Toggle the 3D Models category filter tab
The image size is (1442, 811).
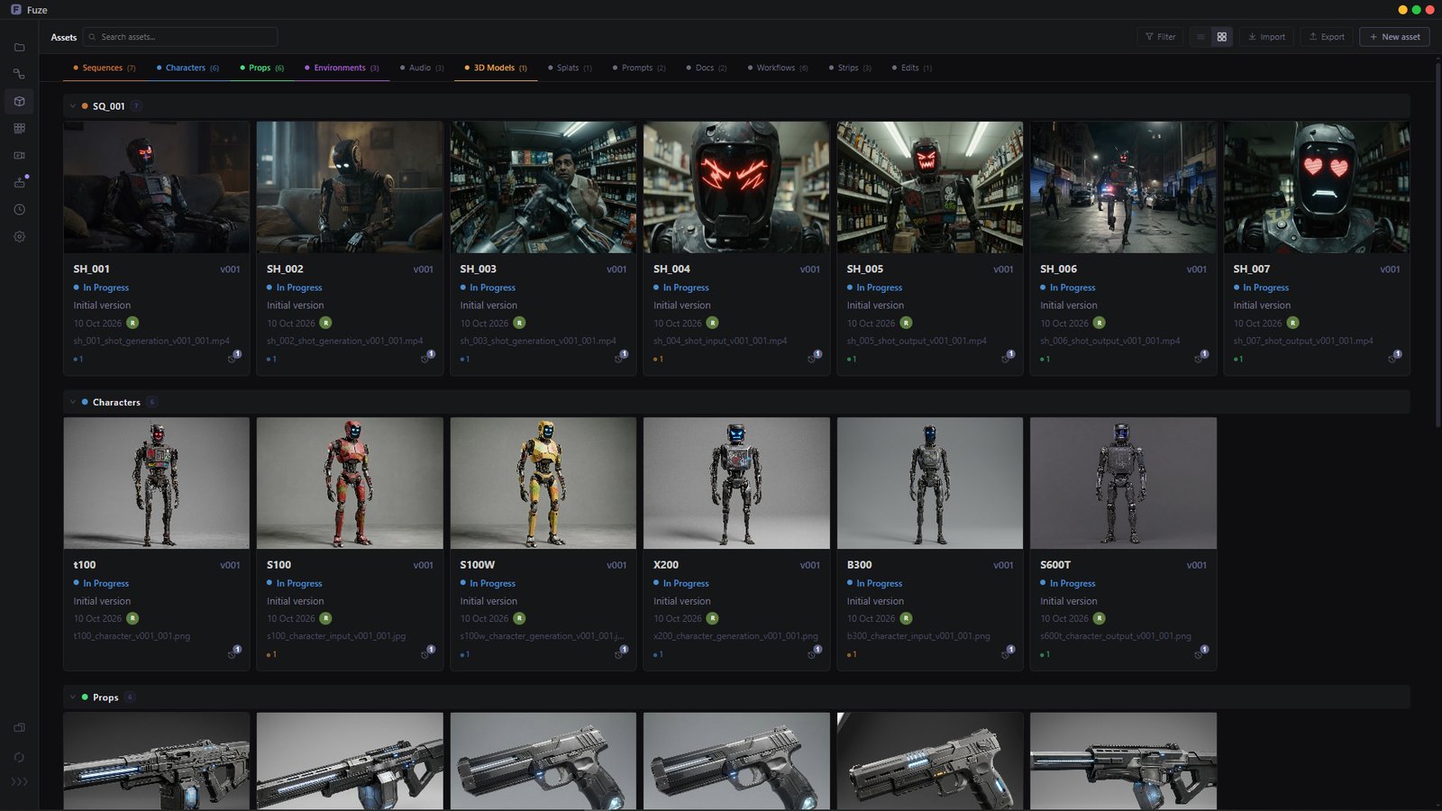496,68
